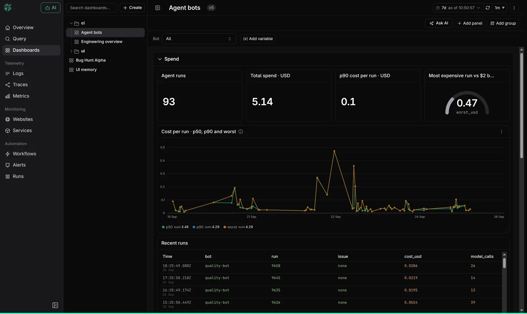Open Logs under Telemetry
527x314 pixels.
tap(31, 73)
